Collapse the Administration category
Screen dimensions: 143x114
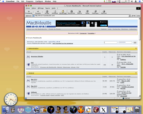coord(136,48)
